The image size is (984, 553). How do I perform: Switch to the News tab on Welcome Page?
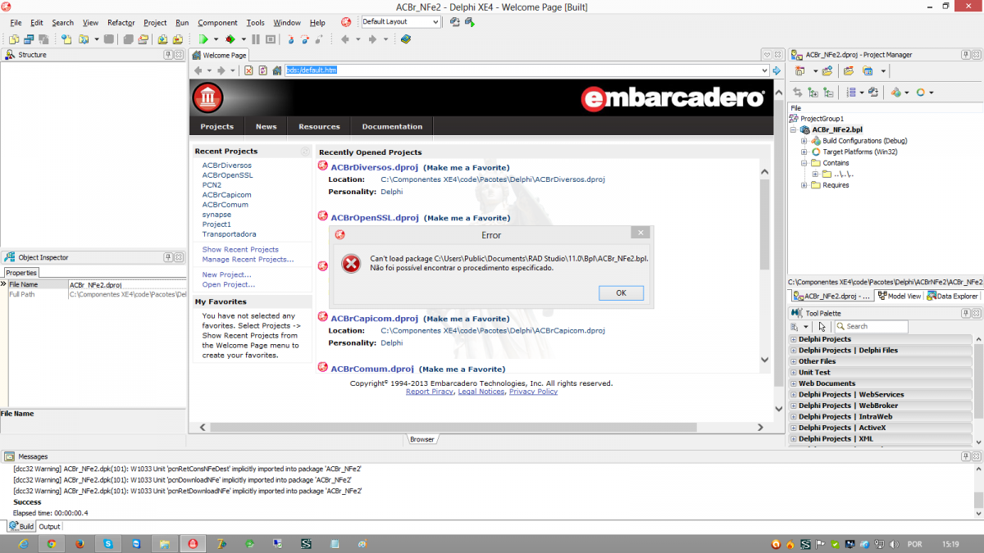[x=266, y=126]
